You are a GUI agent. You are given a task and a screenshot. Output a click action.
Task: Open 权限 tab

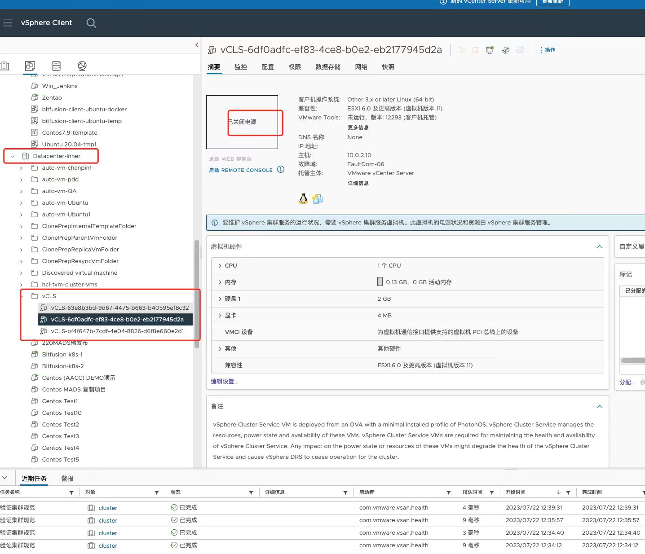[x=295, y=67]
